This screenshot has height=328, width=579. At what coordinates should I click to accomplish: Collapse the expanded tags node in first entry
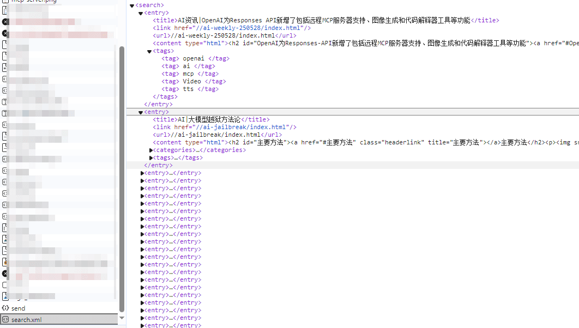coord(149,51)
